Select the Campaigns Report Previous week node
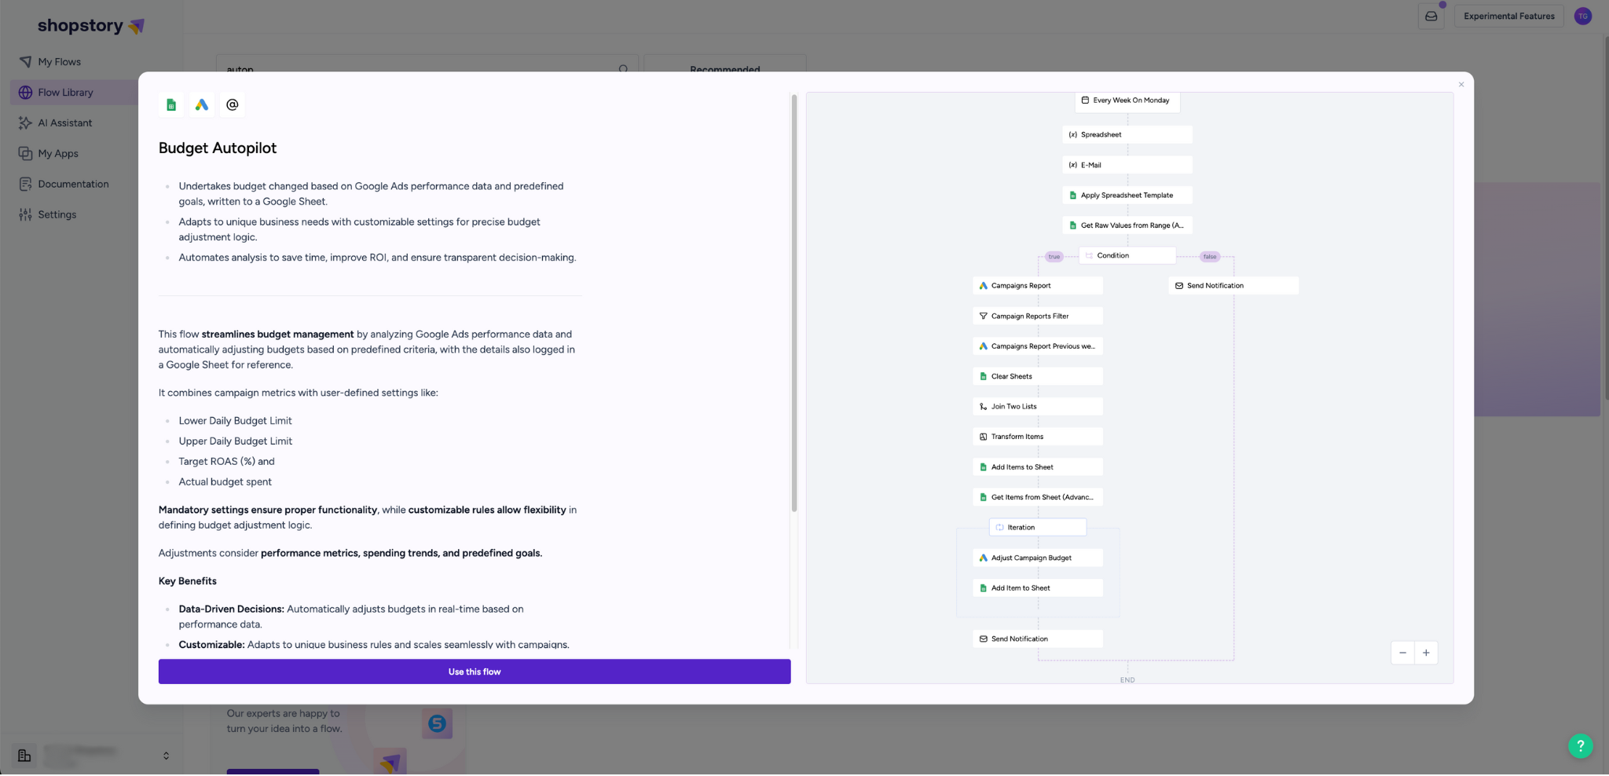Screen dimensions: 1609x776 tap(1038, 346)
